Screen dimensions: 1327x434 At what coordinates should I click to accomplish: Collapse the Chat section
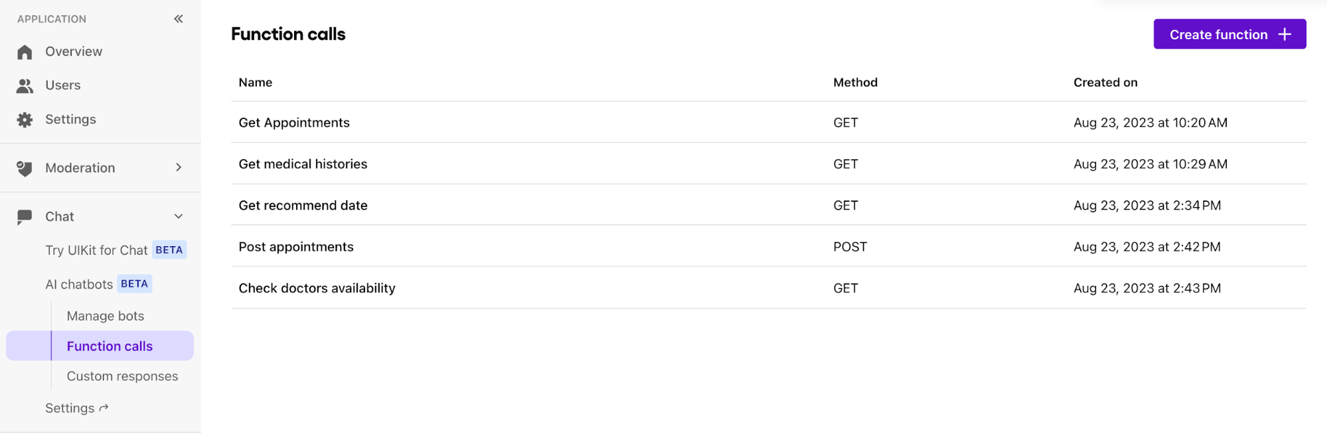[x=178, y=216]
